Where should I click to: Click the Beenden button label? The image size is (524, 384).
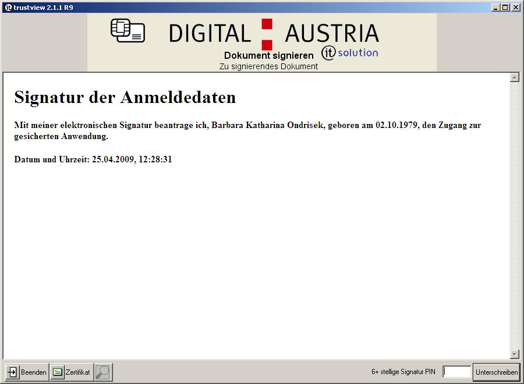click(33, 372)
